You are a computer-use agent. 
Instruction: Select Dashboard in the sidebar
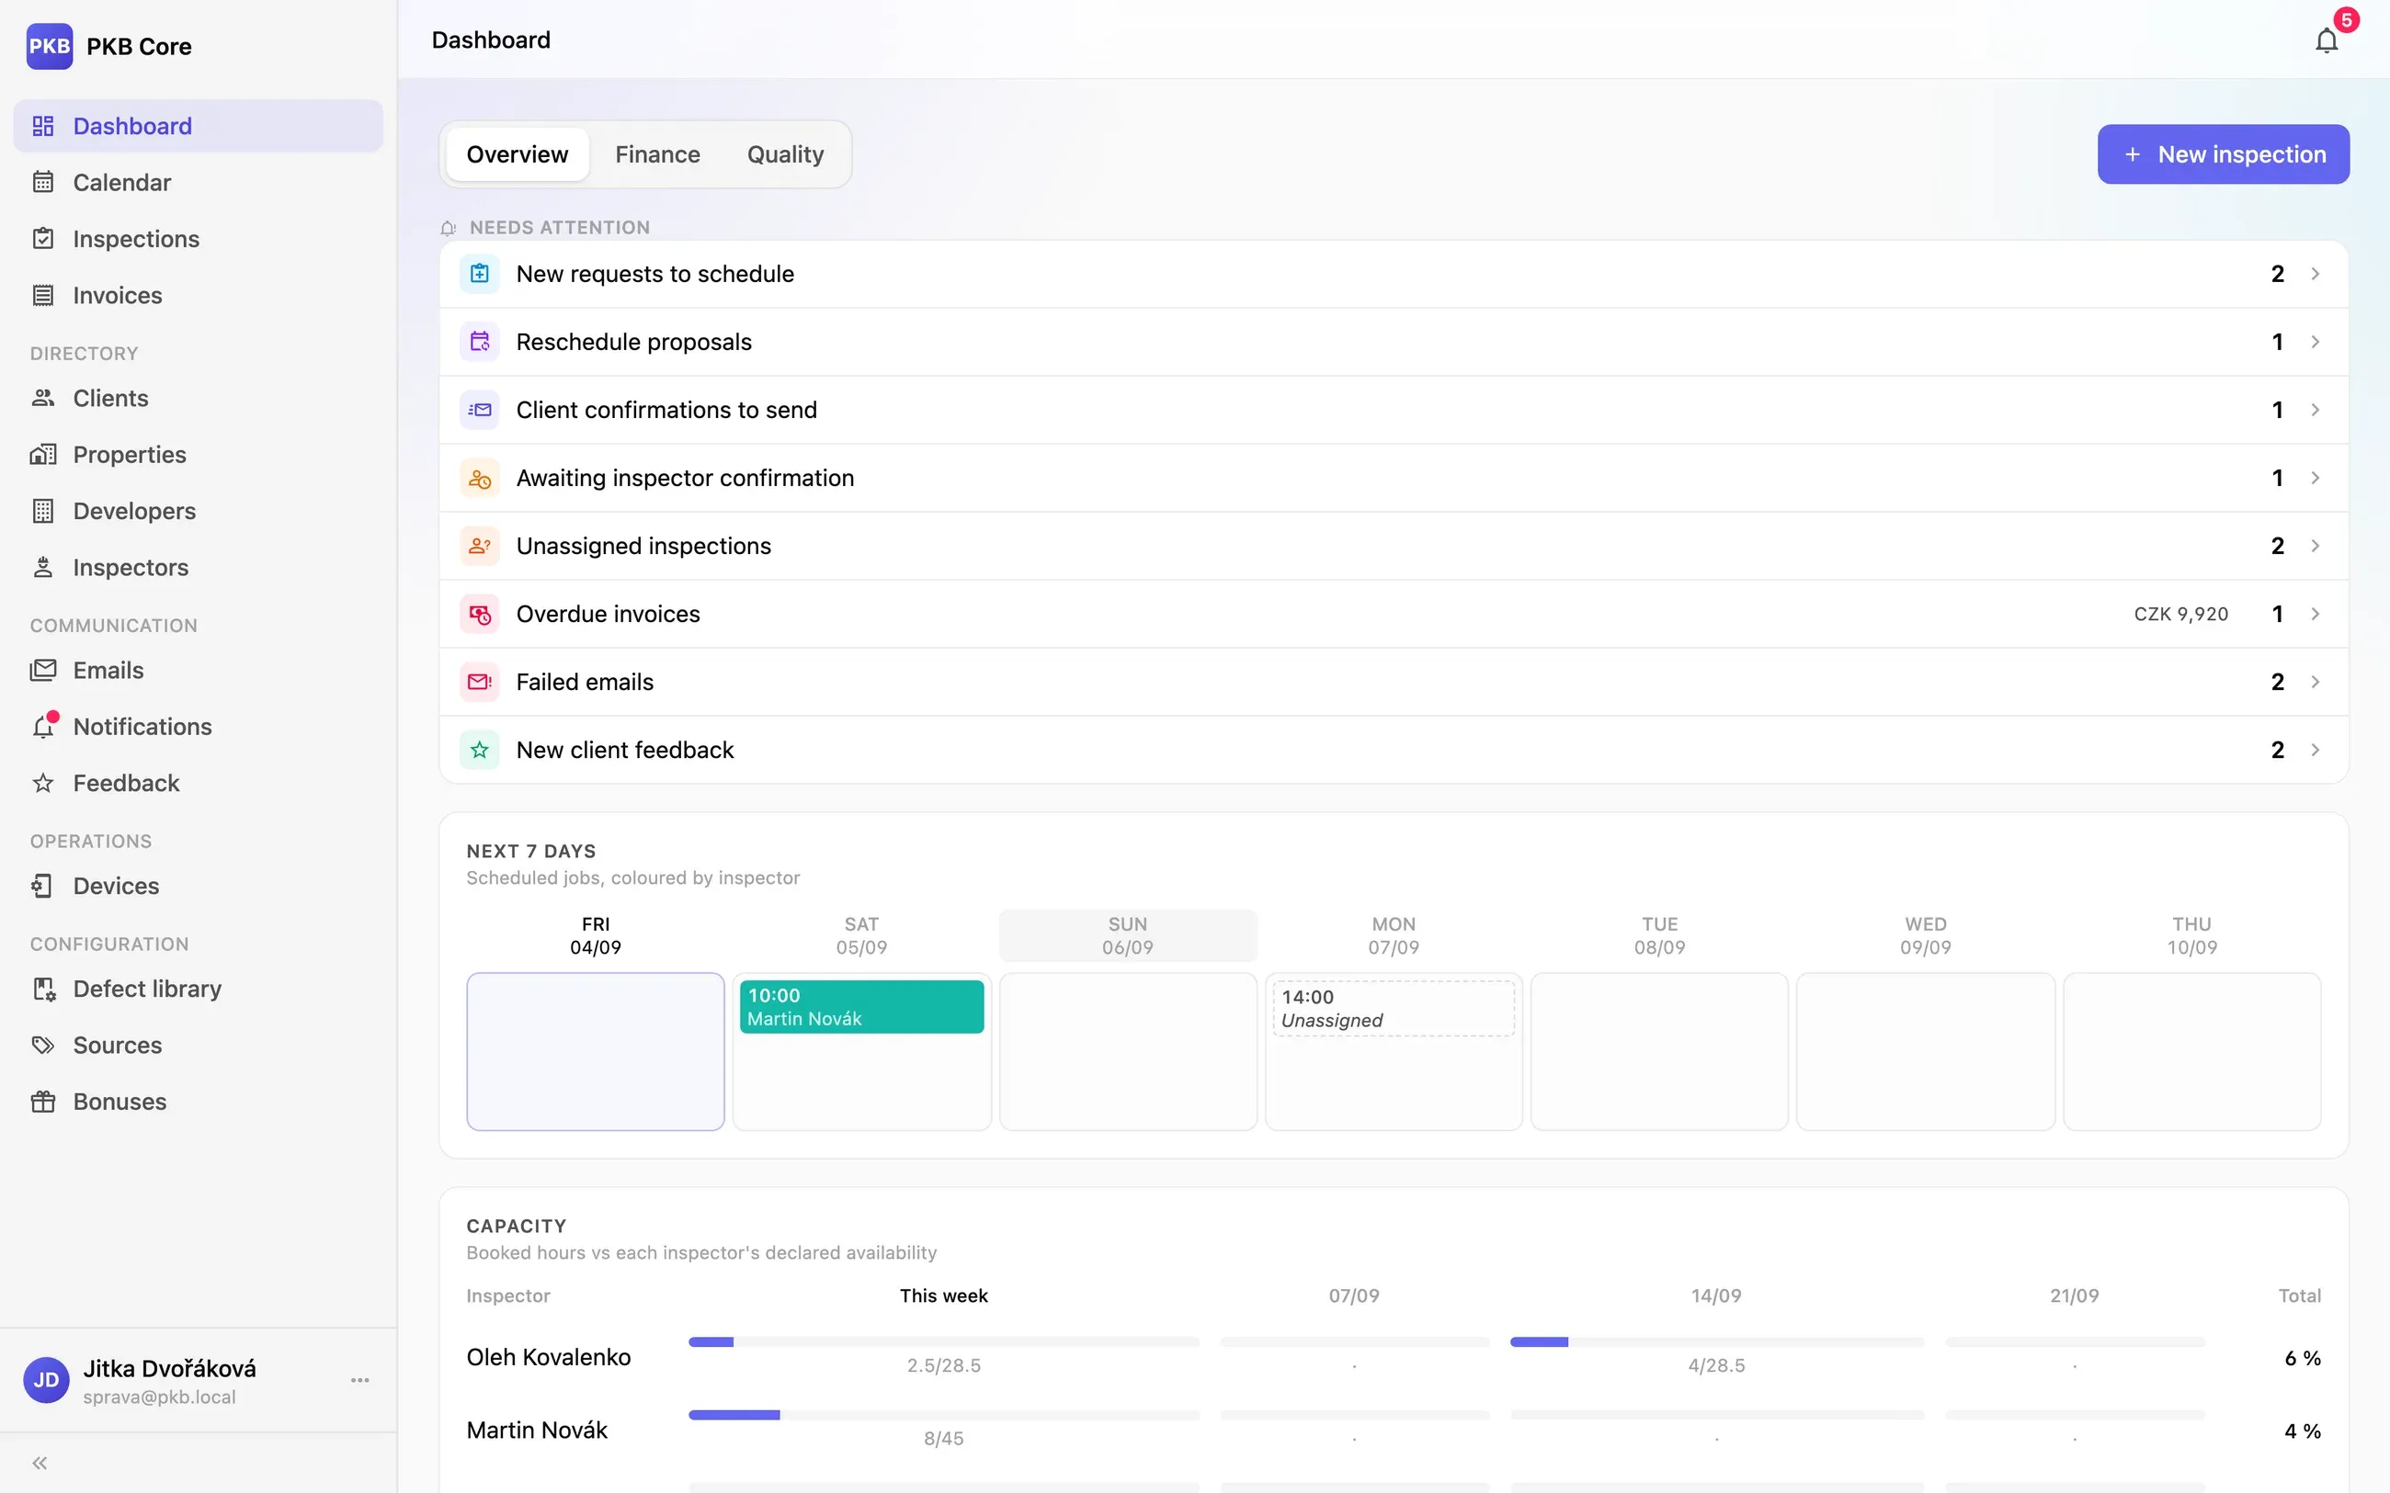pyautogui.click(x=198, y=127)
